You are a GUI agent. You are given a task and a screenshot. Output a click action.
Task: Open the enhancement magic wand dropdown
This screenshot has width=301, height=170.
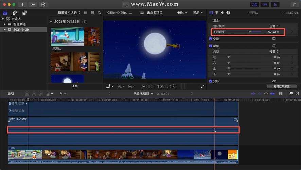[121, 86]
